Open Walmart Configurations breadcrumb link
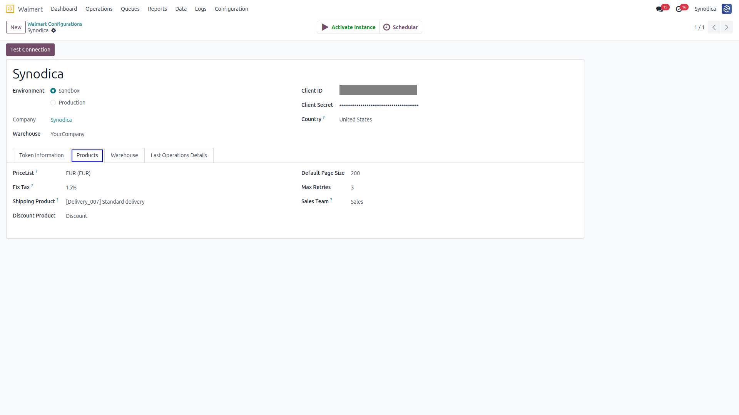739x415 pixels. click(x=55, y=24)
